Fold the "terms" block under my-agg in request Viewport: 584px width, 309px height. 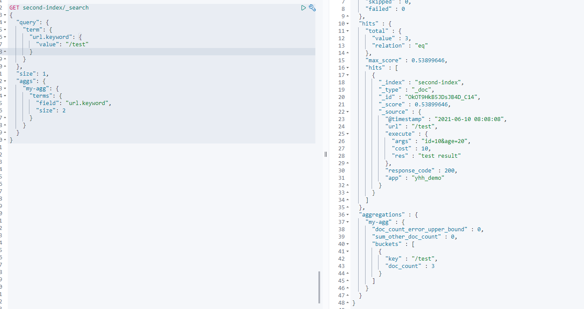point(5,96)
